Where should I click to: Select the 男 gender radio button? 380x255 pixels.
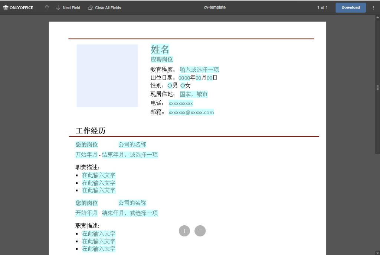170,85
